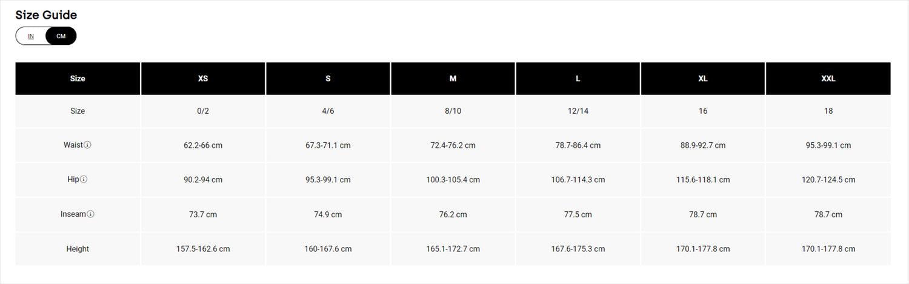Select the L inseam cell 77.5 cm
The height and width of the screenshot is (284, 909).
[x=578, y=214]
